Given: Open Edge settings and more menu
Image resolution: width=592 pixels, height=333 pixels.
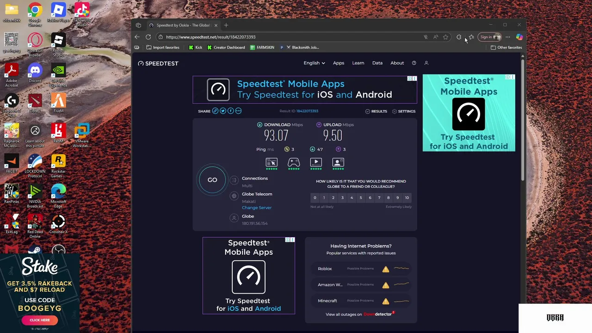Looking at the screenshot, I should pos(508,37).
